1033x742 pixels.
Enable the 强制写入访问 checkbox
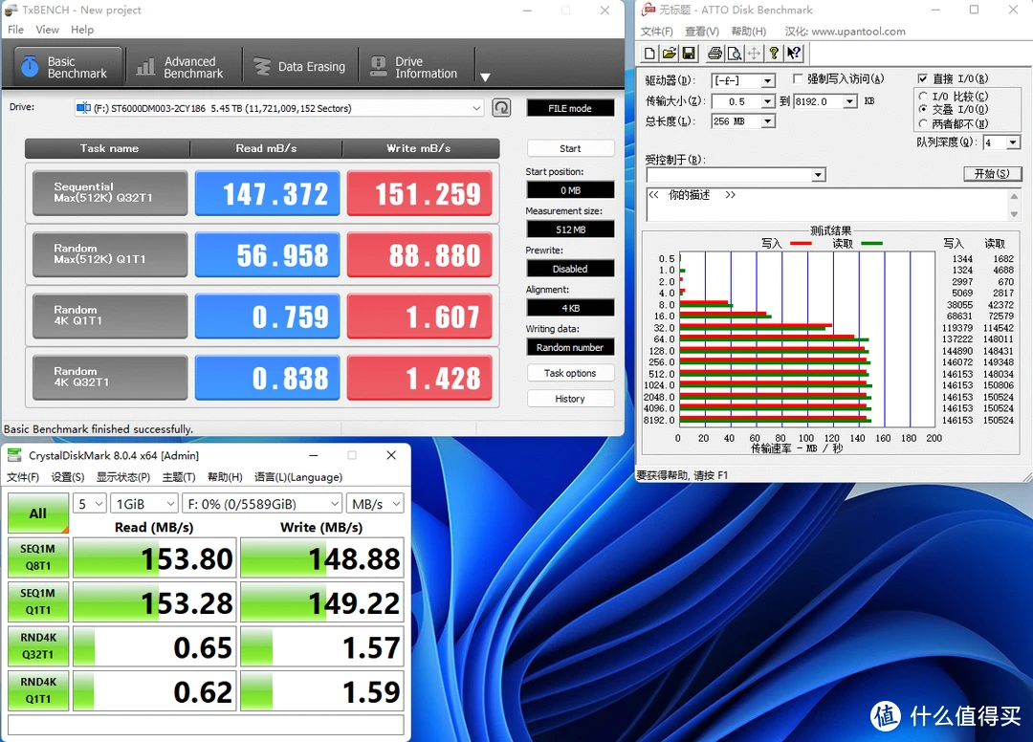click(799, 78)
